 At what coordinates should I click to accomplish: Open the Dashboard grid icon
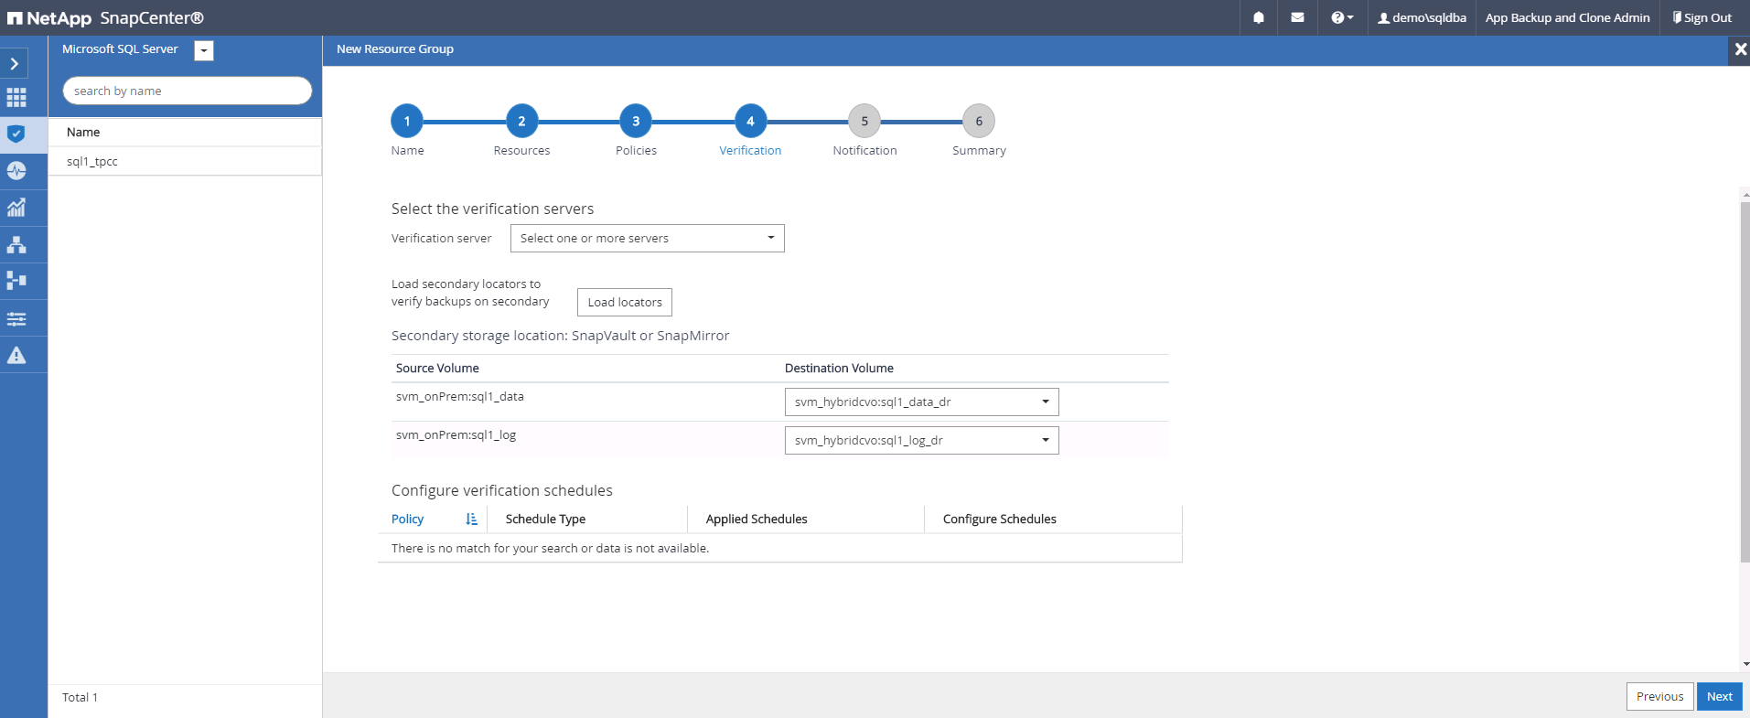[16, 98]
